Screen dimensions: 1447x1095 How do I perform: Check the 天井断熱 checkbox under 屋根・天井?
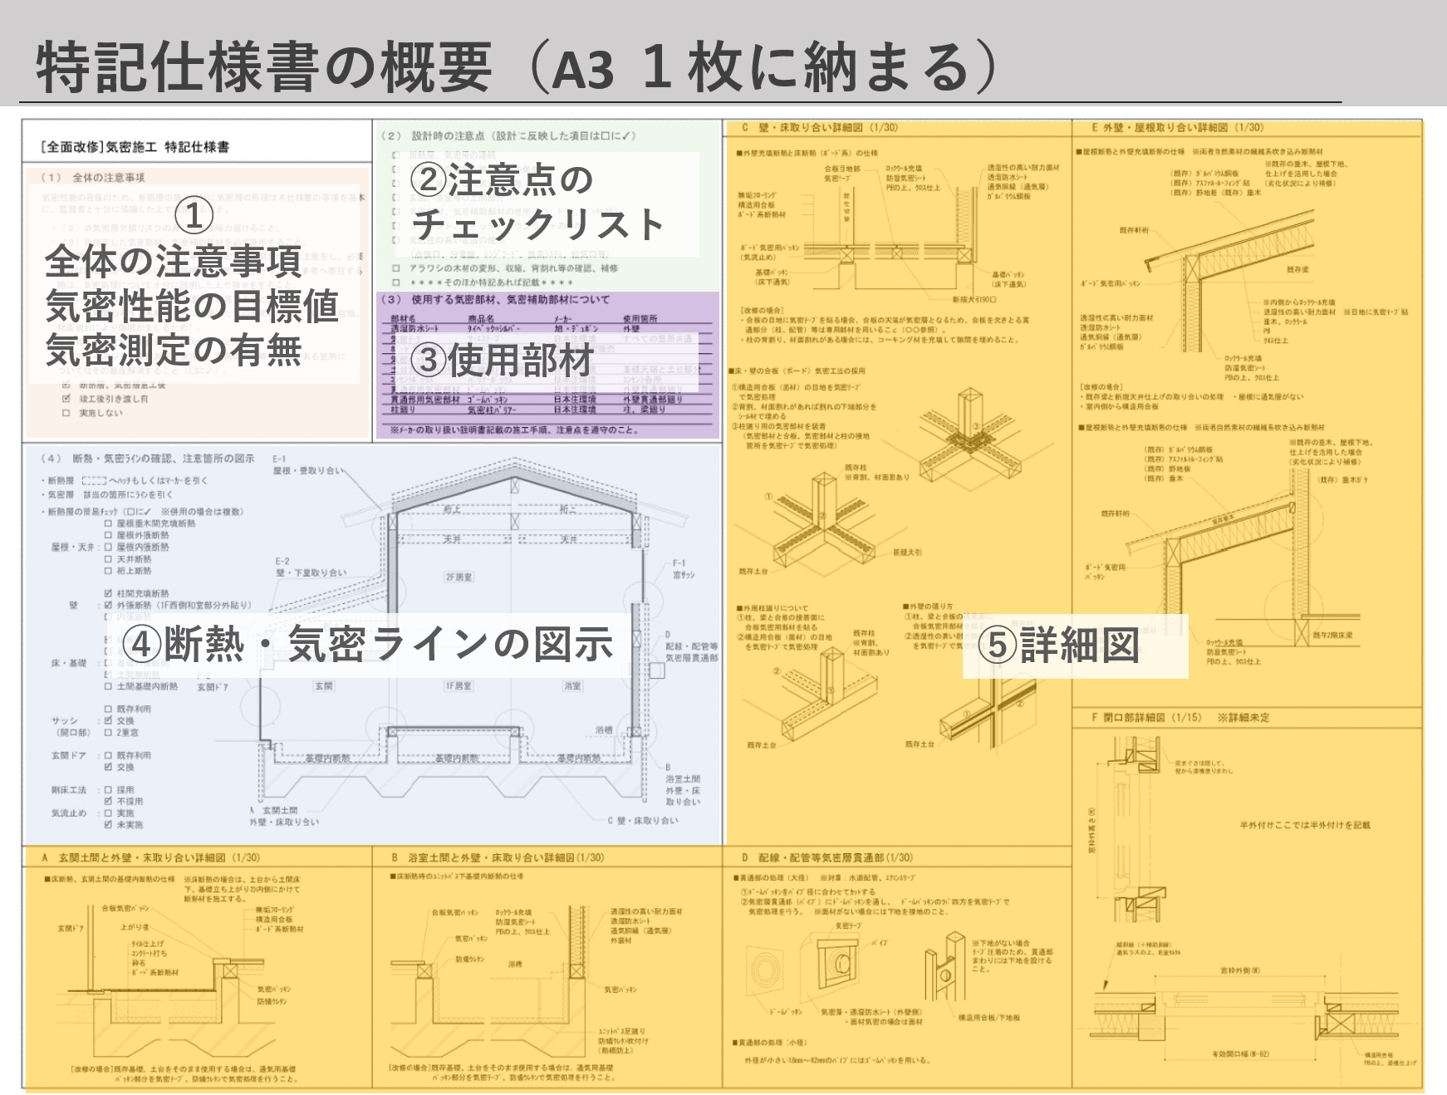click(x=107, y=560)
